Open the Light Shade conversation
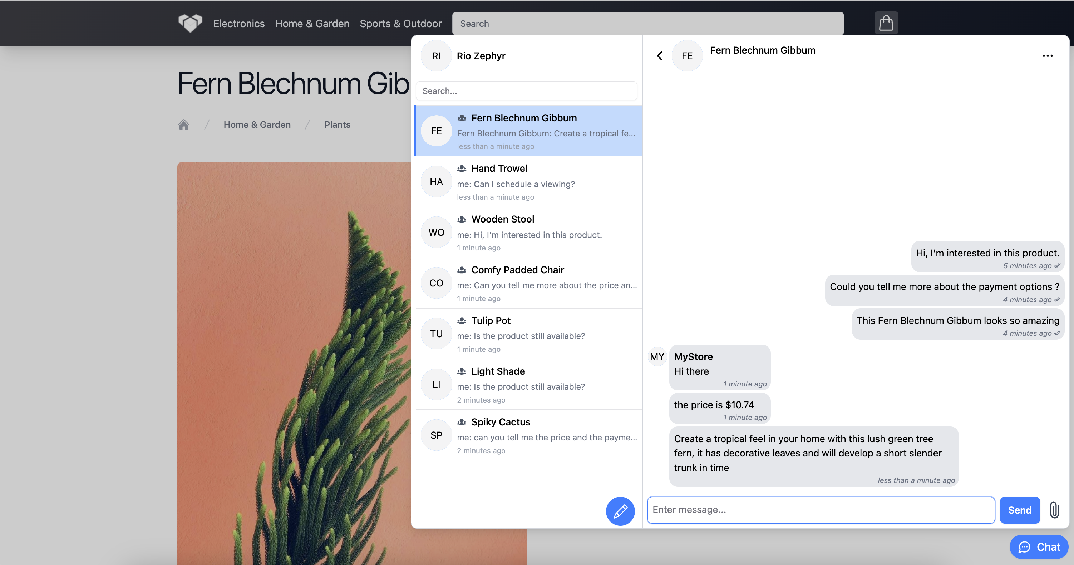 pyautogui.click(x=528, y=385)
